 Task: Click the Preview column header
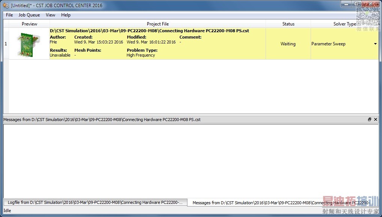29,24
